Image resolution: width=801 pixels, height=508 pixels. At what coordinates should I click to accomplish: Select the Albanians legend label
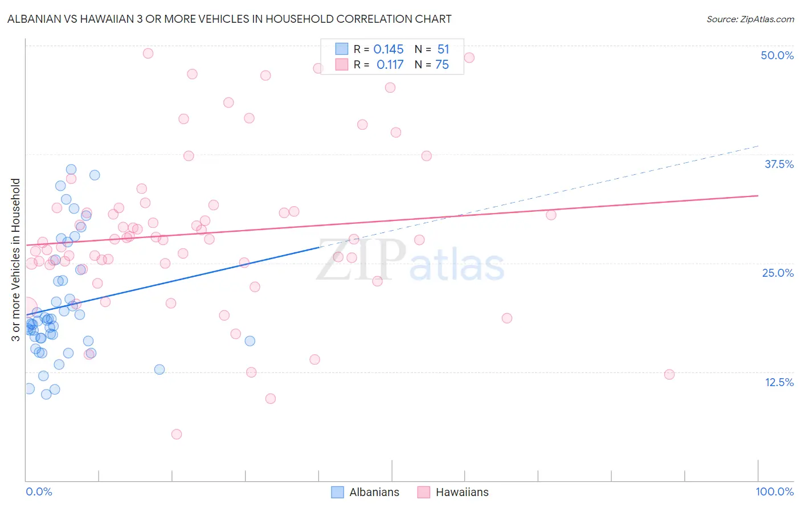374,493
